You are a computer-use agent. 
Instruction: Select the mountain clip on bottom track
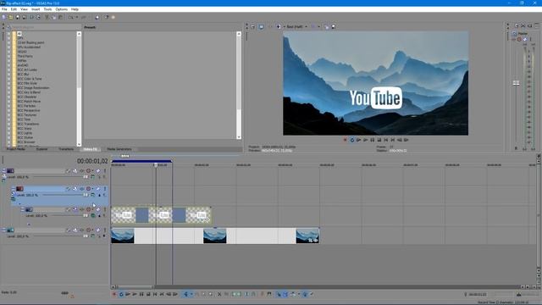coord(215,236)
